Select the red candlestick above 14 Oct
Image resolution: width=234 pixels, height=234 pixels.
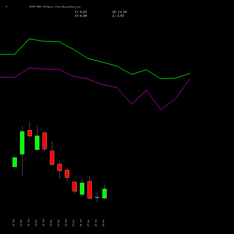(x=29, y=133)
